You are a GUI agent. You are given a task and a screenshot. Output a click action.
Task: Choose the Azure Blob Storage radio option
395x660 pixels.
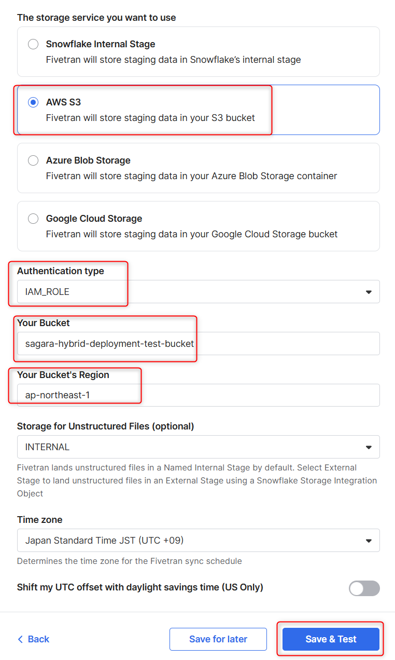pos(33,160)
